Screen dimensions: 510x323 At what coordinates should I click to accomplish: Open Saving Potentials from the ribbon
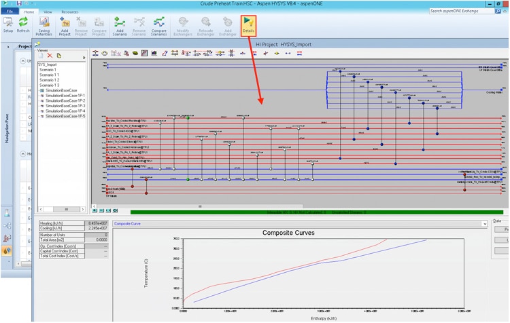tap(44, 26)
